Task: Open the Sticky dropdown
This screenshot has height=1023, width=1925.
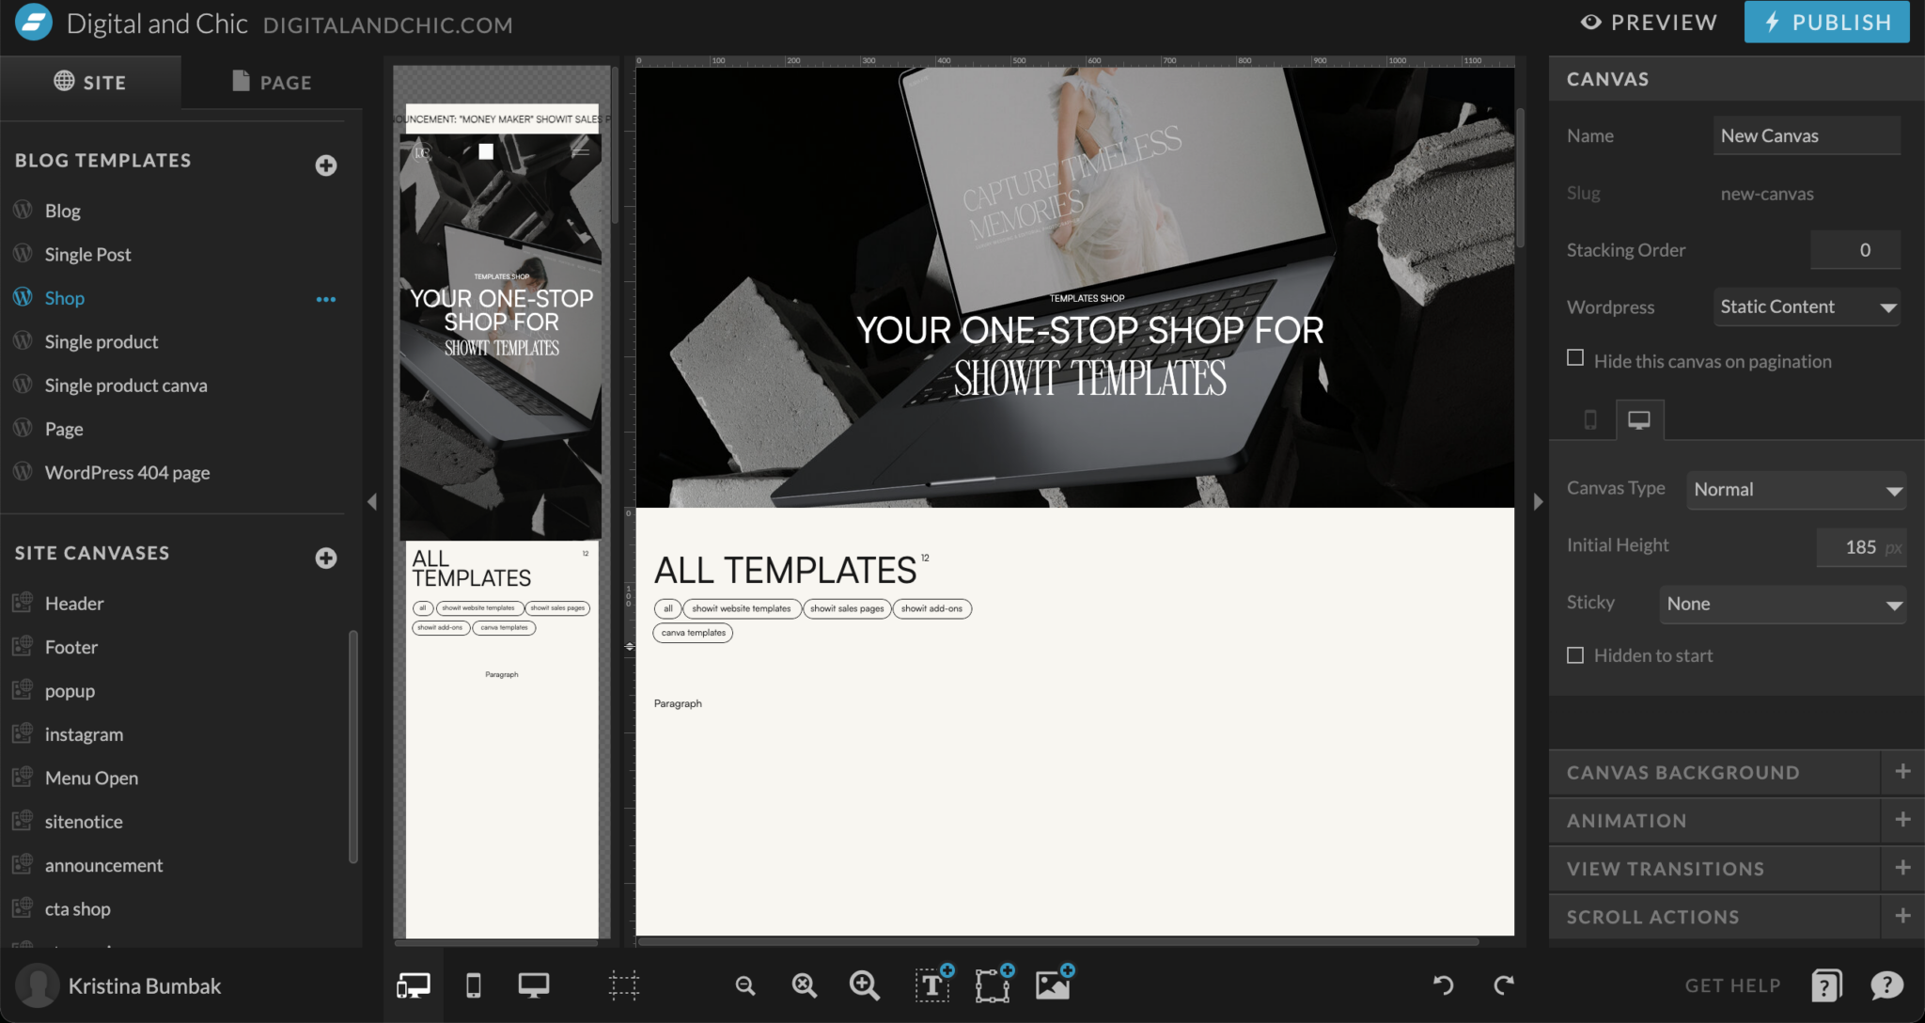Action: pyautogui.click(x=1781, y=604)
